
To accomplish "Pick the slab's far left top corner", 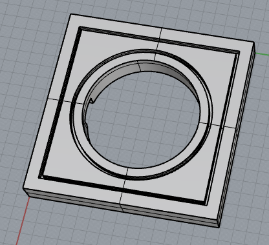I will click(70, 14).
